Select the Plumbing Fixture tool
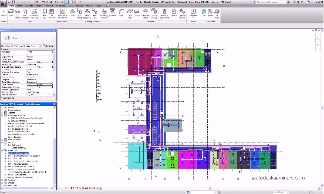 point(104,13)
